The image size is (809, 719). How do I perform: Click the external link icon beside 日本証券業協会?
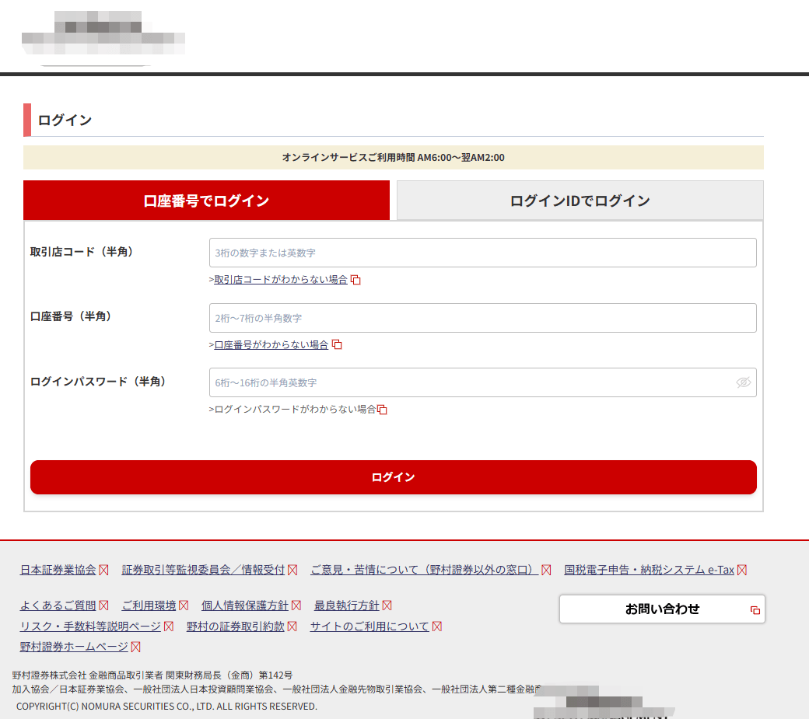pos(104,569)
